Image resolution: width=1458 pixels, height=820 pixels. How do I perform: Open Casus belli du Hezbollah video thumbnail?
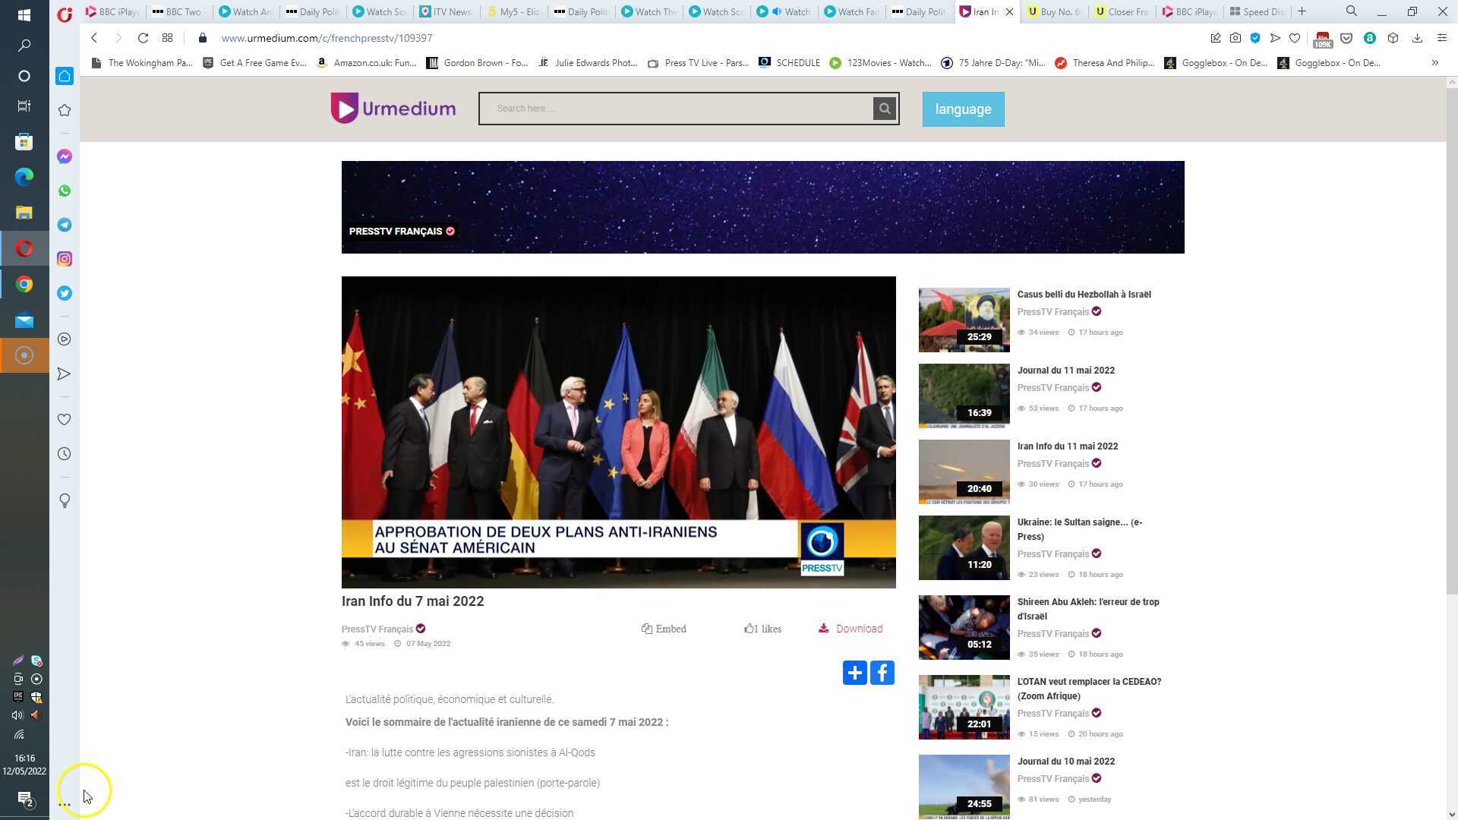pos(964,320)
